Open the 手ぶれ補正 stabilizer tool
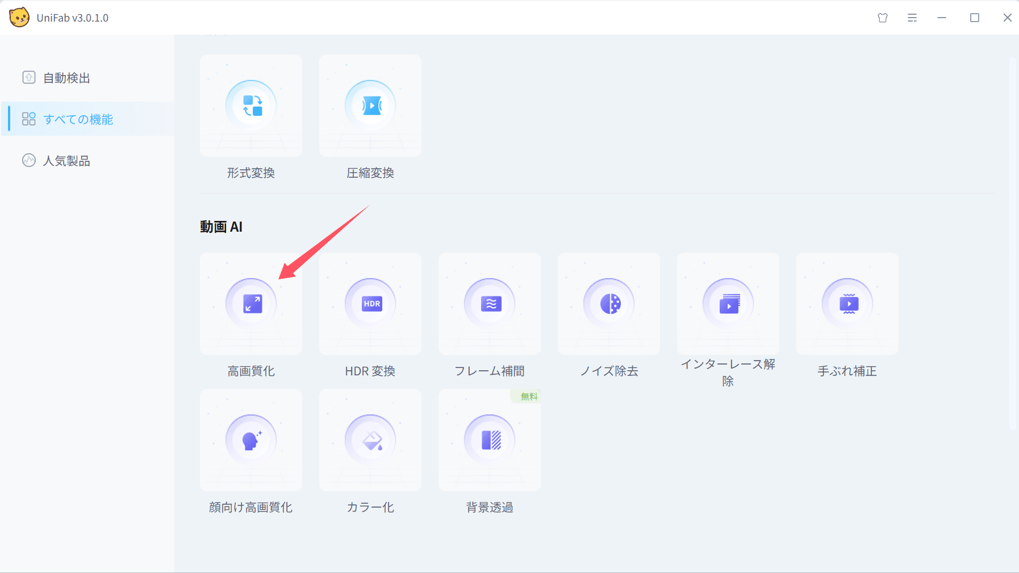Image resolution: width=1019 pixels, height=573 pixels. 847,304
